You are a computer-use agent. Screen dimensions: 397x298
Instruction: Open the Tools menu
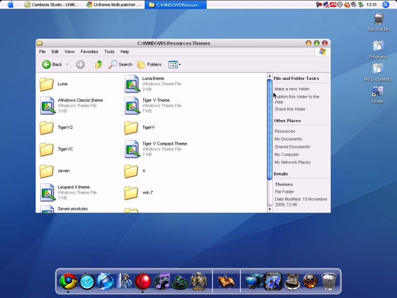tap(109, 52)
